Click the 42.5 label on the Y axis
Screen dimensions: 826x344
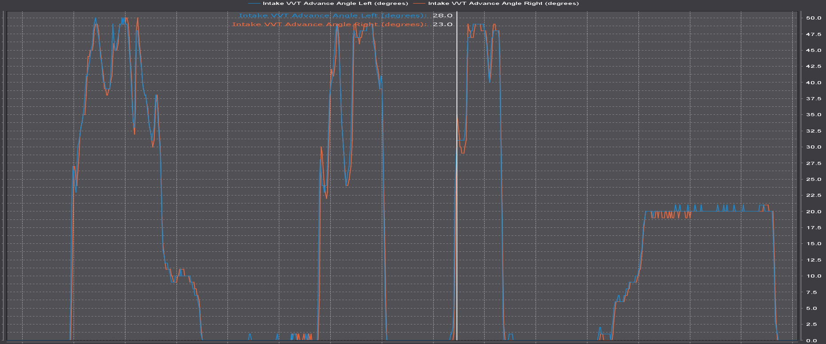tap(814, 66)
